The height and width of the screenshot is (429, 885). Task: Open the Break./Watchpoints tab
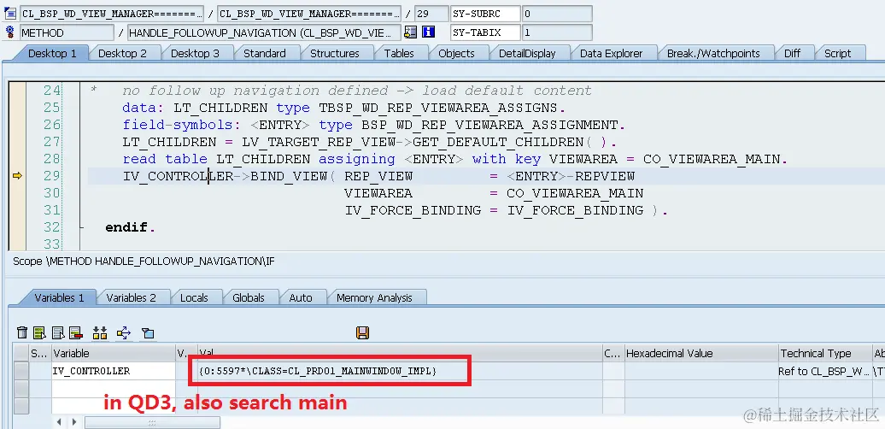pos(713,53)
